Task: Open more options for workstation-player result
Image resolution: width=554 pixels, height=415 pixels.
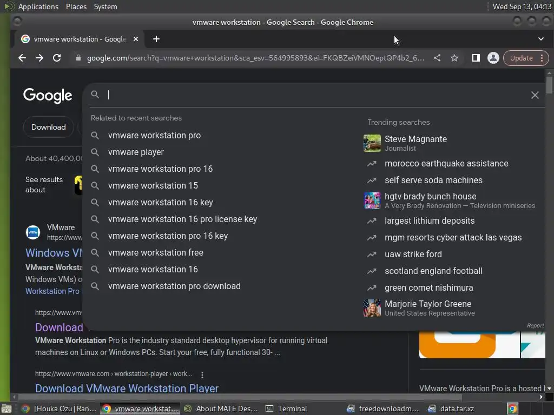Action: pyautogui.click(x=202, y=374)
